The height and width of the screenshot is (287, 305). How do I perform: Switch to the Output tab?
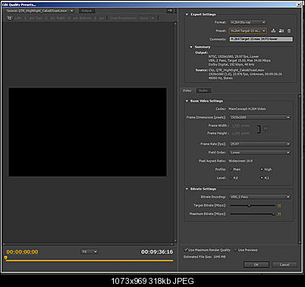pyautogui.click(x=86, y=11)
